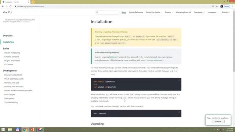The height and width of the screenshot is (132, 235).
Task: Expand the Plugin Dev Guide dropdown
Action: pos(154,12)
